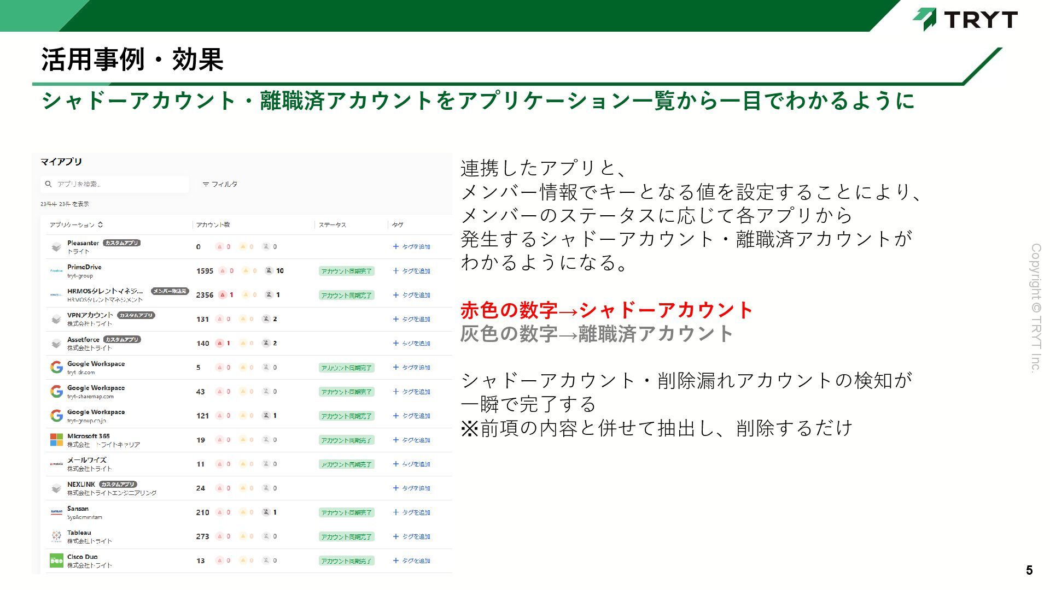Click the Sansan app logo
The height and width of the screenshot is (590, 1050).
point(56,512)
